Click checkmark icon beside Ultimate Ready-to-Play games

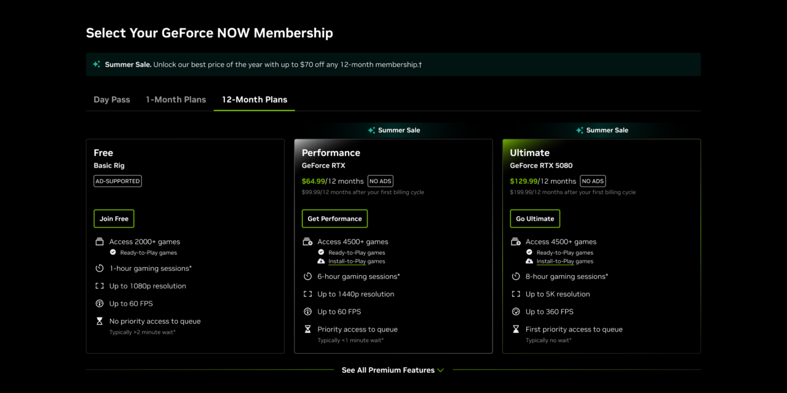[x=529, y=252]
